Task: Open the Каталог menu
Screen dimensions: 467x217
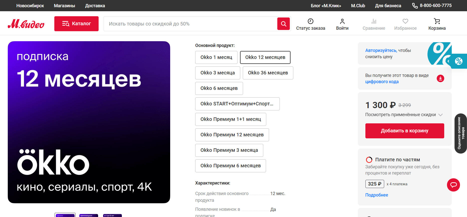Action: point(76,24)
